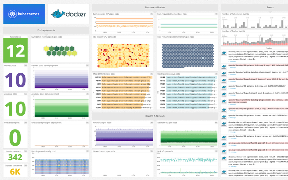
Task: Open the dogweb:latest 1 destroy event text
Action: (x=258, y=79)
